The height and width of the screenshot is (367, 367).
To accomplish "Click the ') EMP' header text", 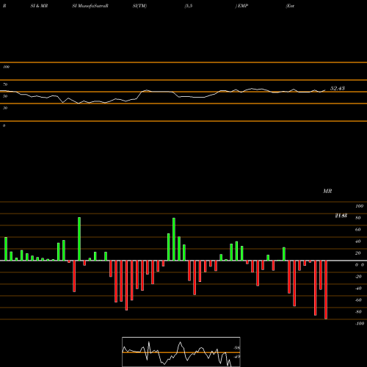I will point(241,6).
